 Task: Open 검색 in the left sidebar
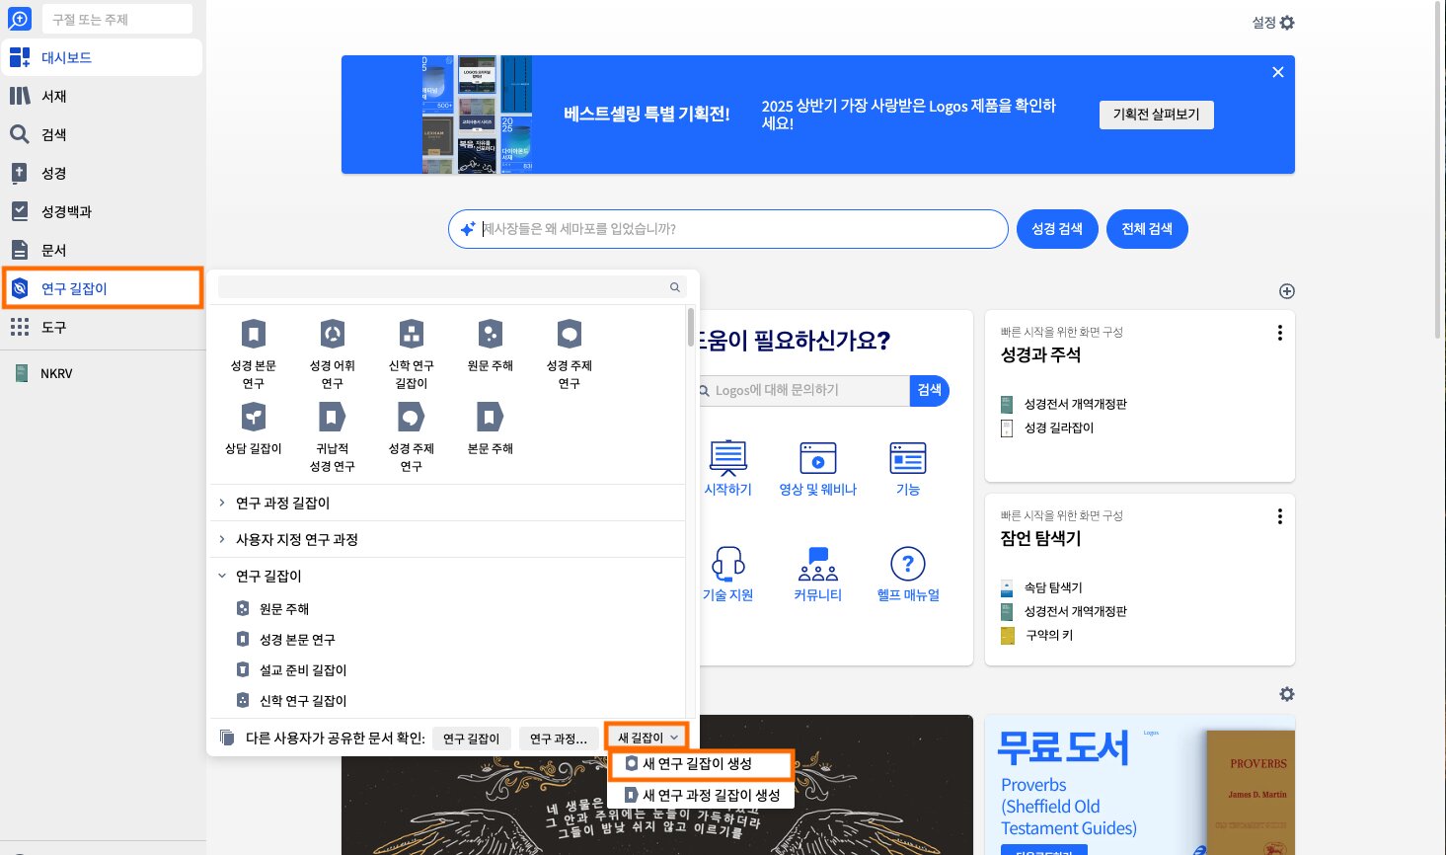click(103, 134)
